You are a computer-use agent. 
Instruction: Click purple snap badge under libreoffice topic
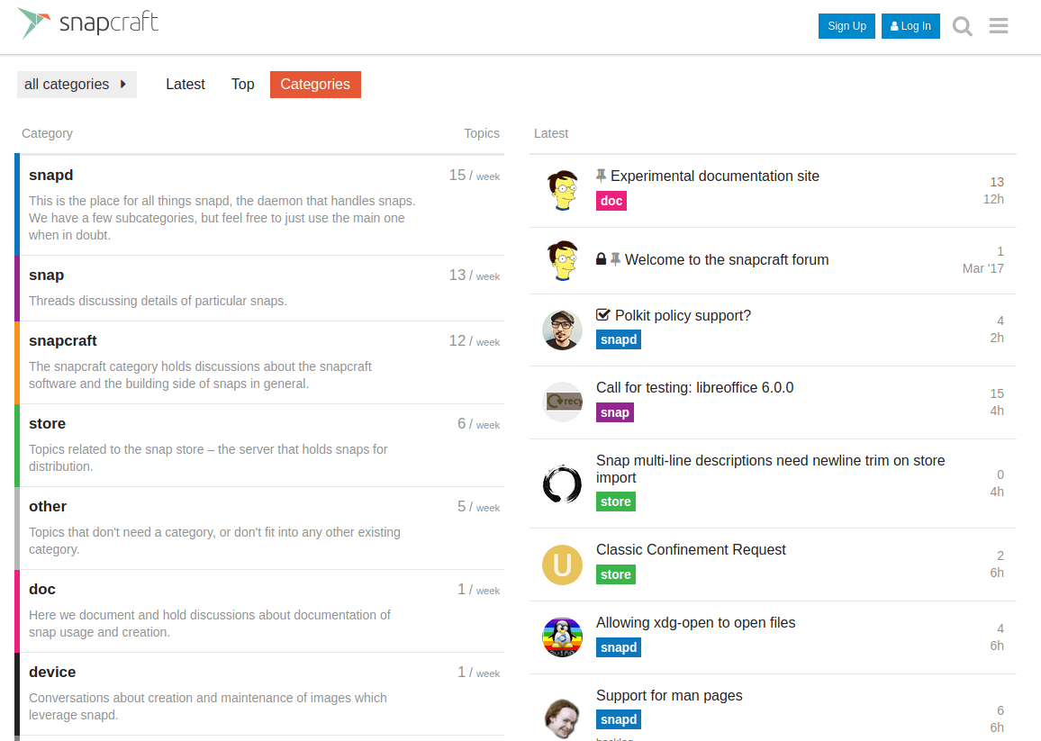click(615, 412)
